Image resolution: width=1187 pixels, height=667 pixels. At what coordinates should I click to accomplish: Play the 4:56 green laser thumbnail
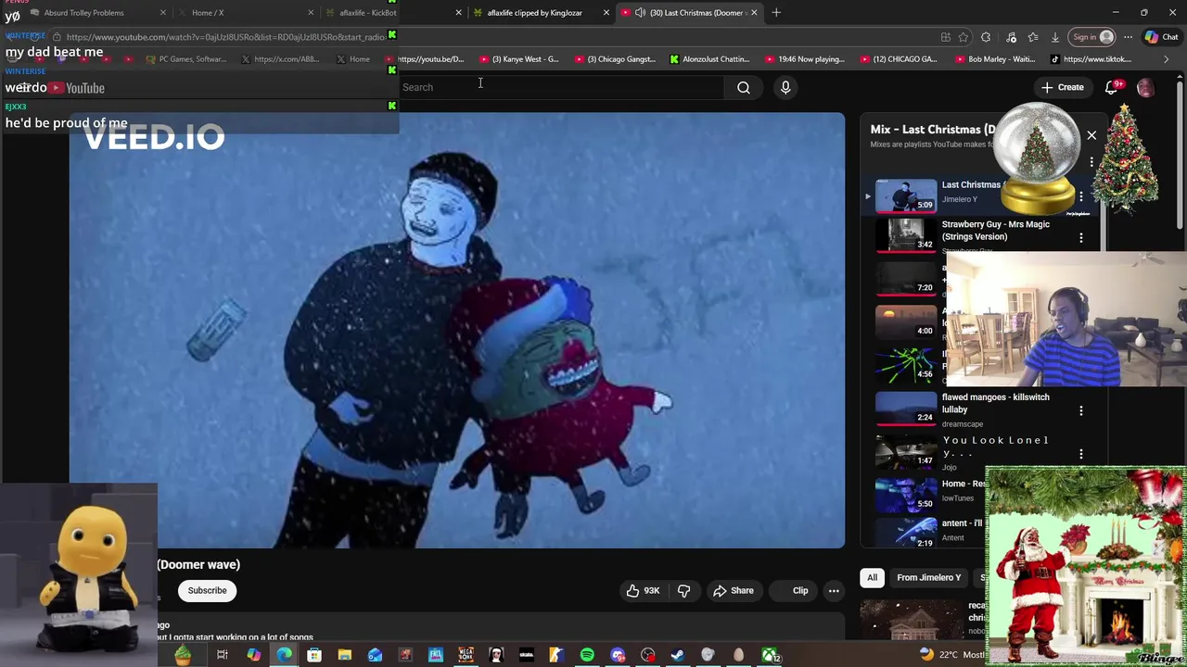906,364
